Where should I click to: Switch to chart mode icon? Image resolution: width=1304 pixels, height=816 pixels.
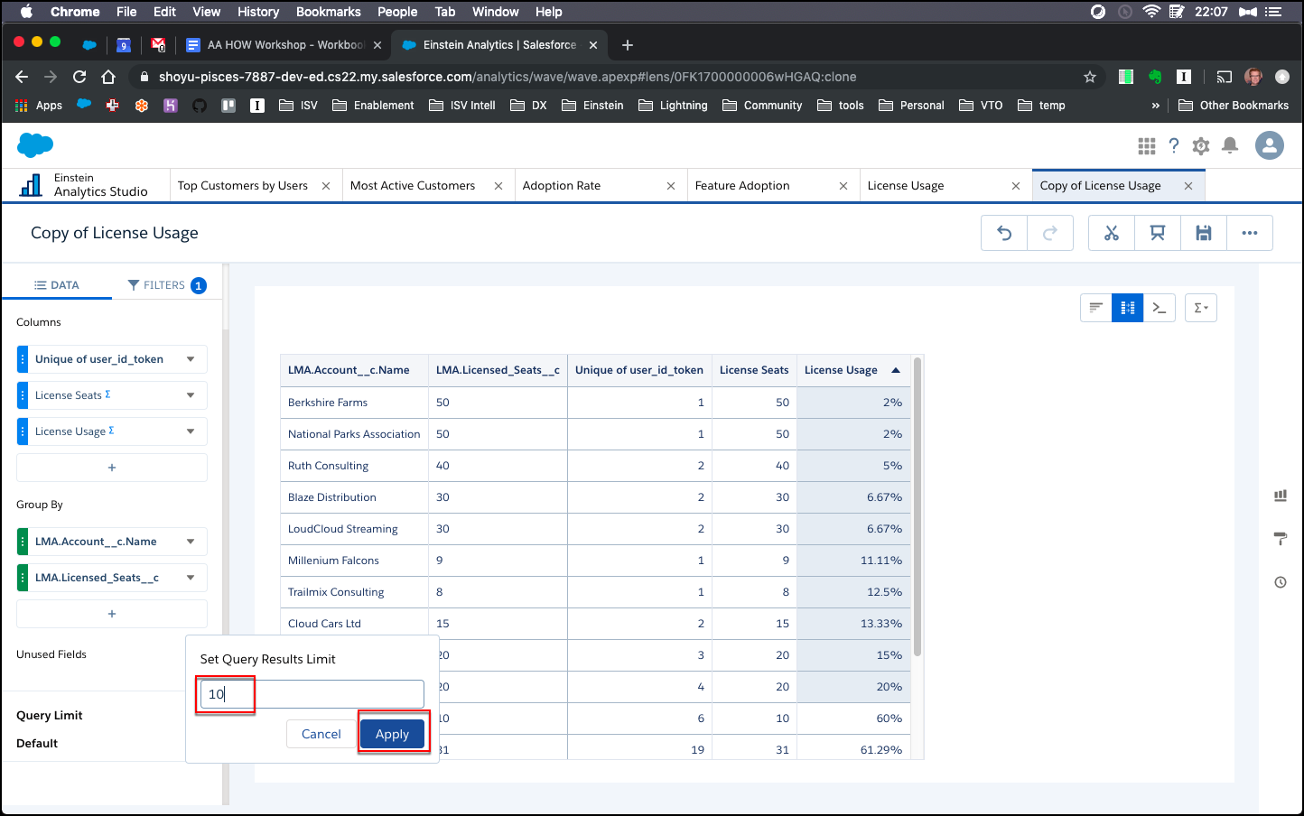click(1096, 308)
